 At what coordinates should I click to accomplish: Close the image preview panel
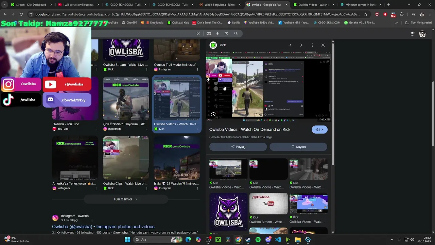(323, 45)
